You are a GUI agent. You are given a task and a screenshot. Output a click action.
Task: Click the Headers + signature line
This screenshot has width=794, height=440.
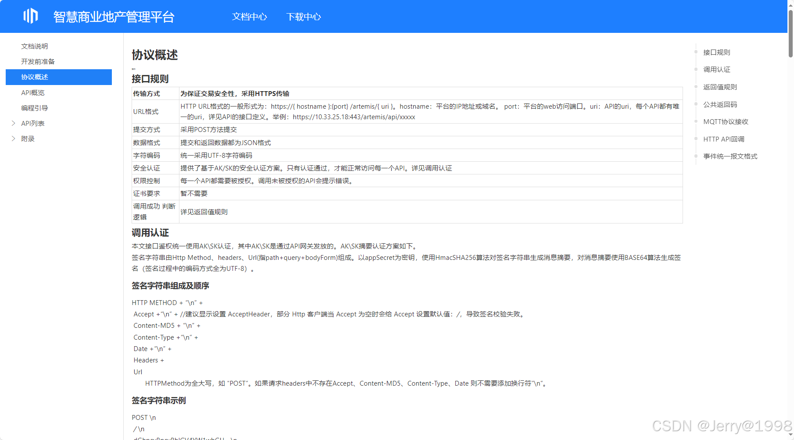(x=149, y=360)
